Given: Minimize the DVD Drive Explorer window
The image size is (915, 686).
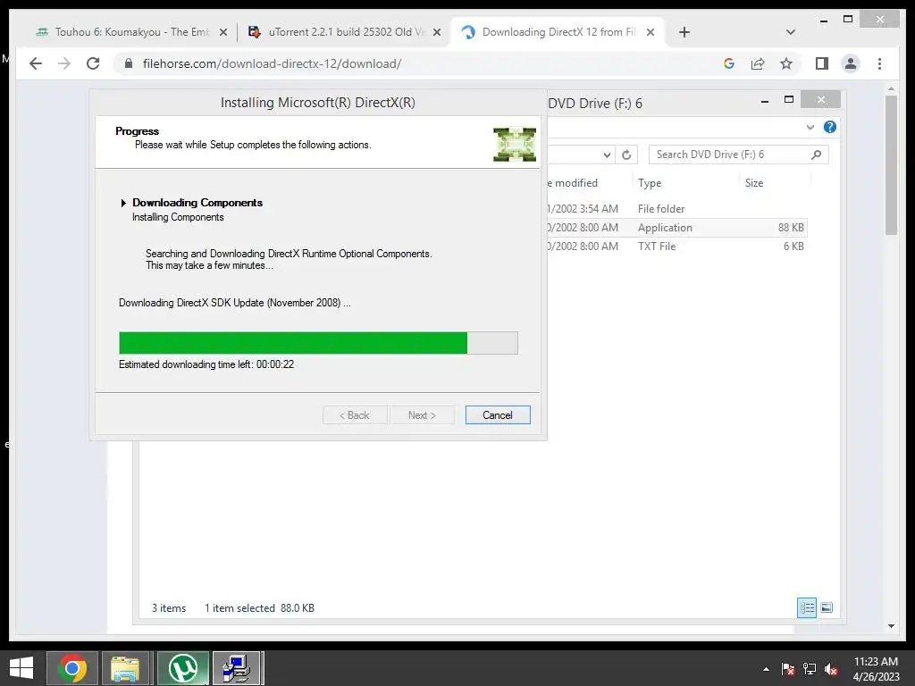Looking at the screenshot, I should [765, 100].
